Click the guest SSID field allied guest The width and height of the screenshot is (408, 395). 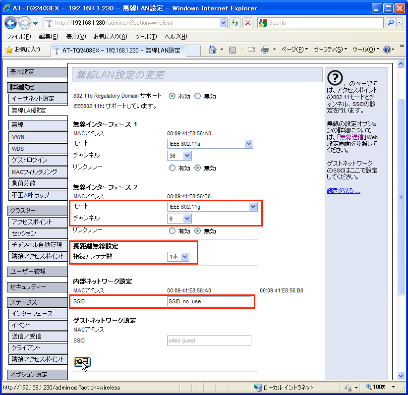pyautogui.click(x=209, y=340)
